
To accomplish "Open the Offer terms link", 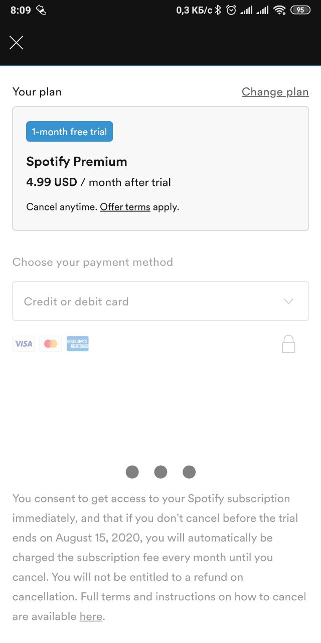I will point(125,207).
